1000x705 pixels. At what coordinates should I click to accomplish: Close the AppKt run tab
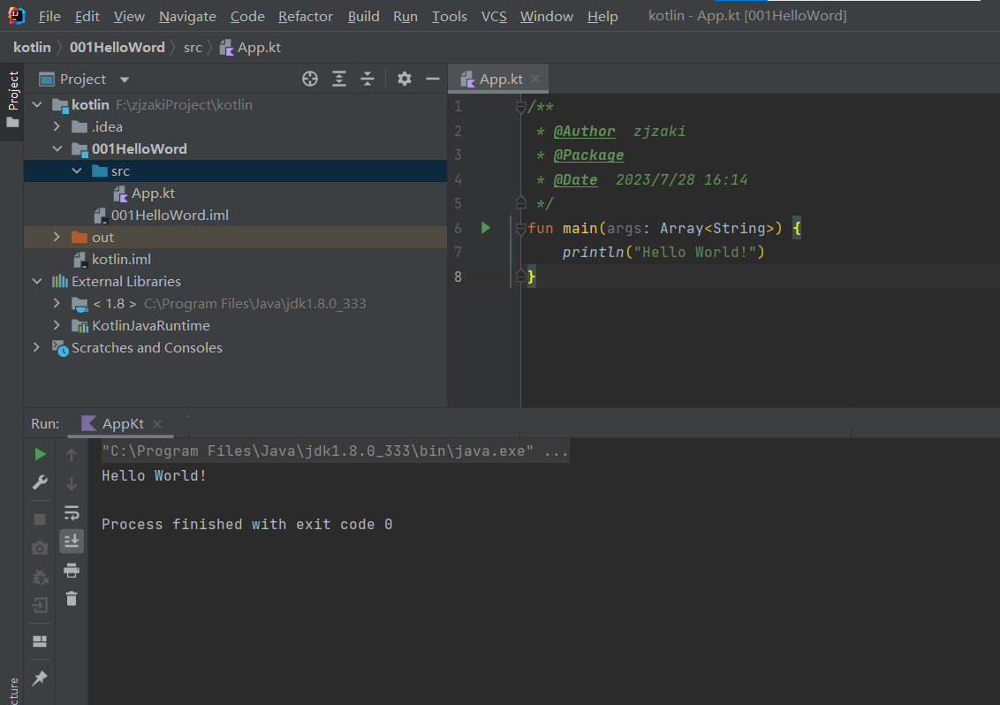coord(157,424)
